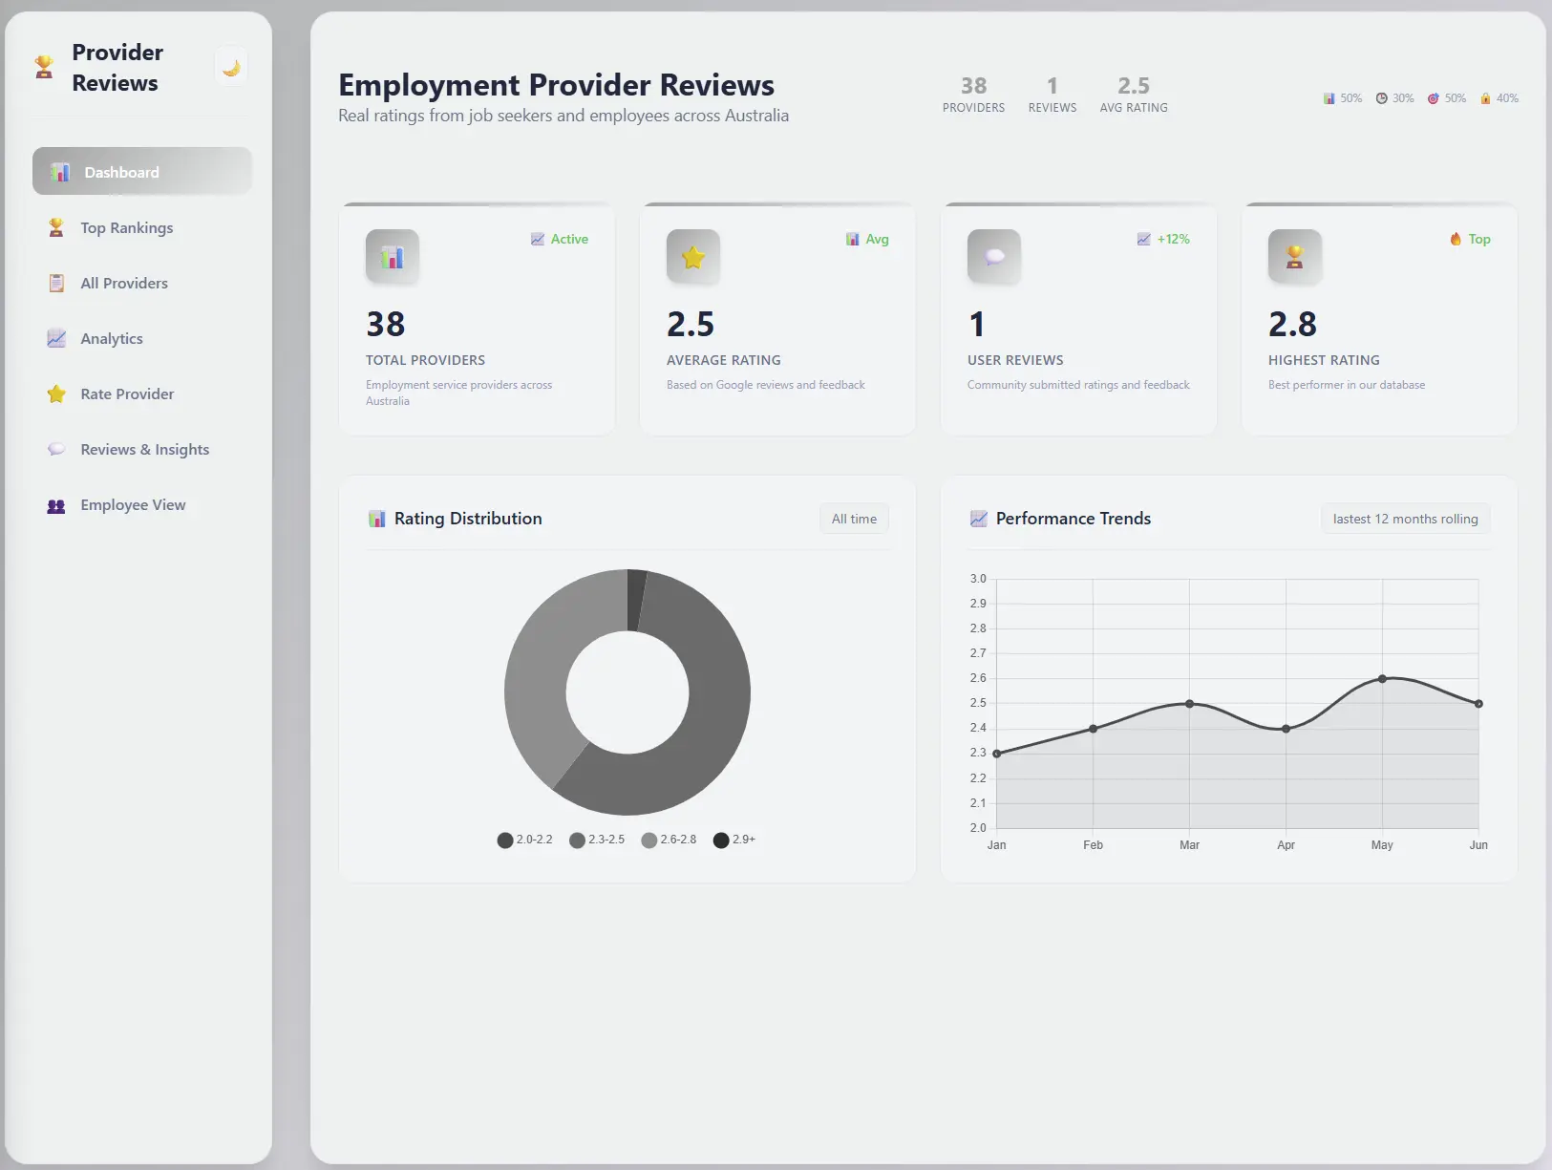The height and width of the screenshot is (1170, 1552).
Task: Click the bar chart icon in Rating Distribution header
Action: (x=375, y=518)
